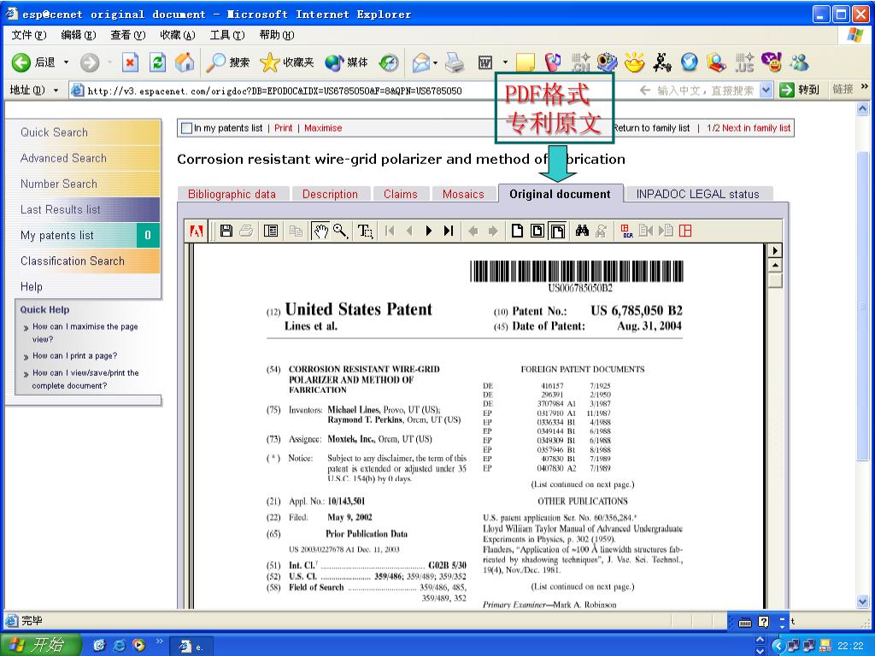Open the 帮助(H) menu

(277, 35)
